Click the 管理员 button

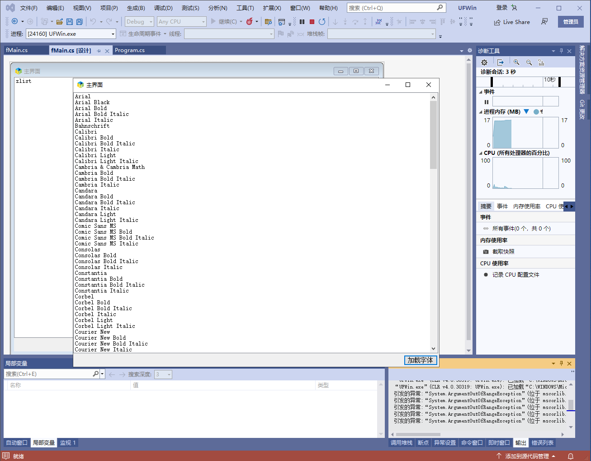pos(571,22)
